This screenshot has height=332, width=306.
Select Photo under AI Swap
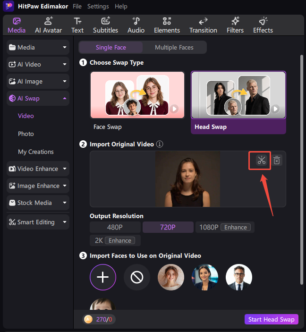[x=26, y=134]
